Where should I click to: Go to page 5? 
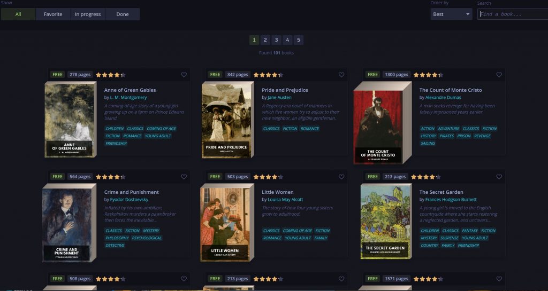coord(299,40)
